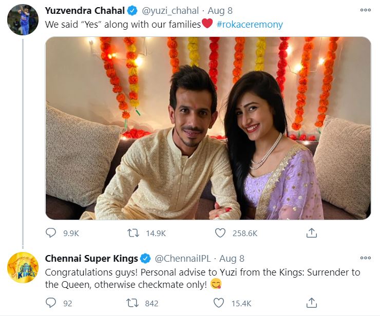380x316 pixels.
Task: Open the #rokaceremony hashtag
Action: 250,24
